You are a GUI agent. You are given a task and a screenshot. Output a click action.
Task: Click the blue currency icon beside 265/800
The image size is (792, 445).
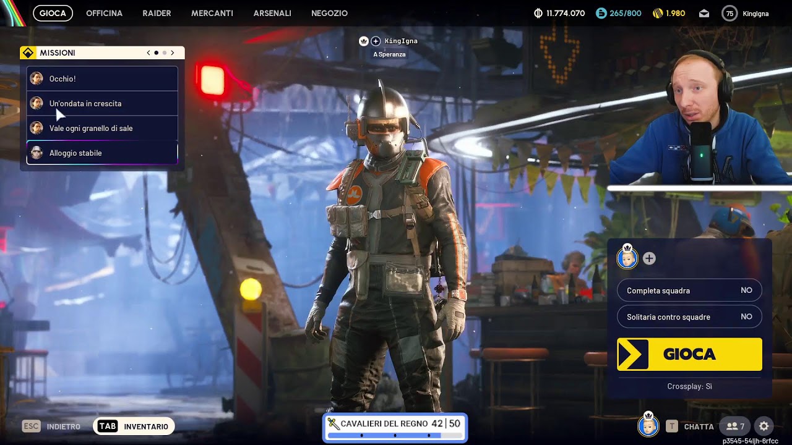[601, 13]
